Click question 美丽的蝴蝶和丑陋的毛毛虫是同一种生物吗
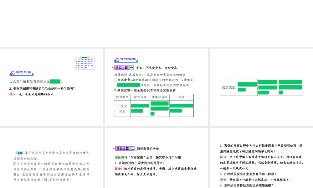313x188 pixels. pos(42,88)
